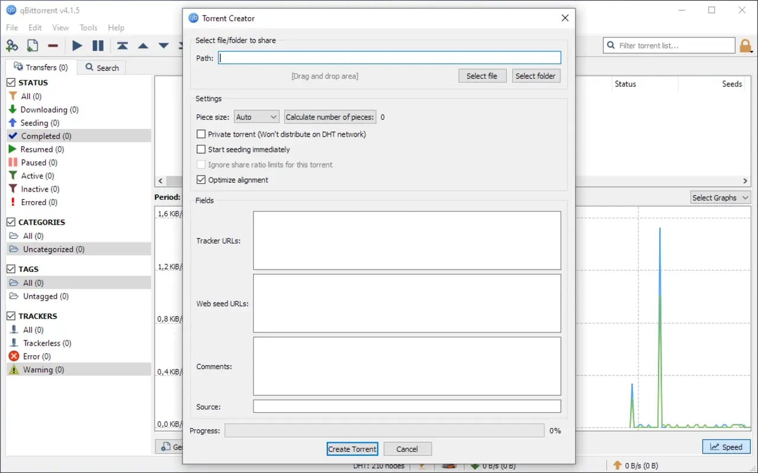Pause the selected torrent

coord(98,45)
